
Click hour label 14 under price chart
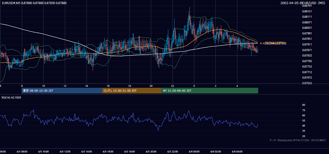[86, 86]
